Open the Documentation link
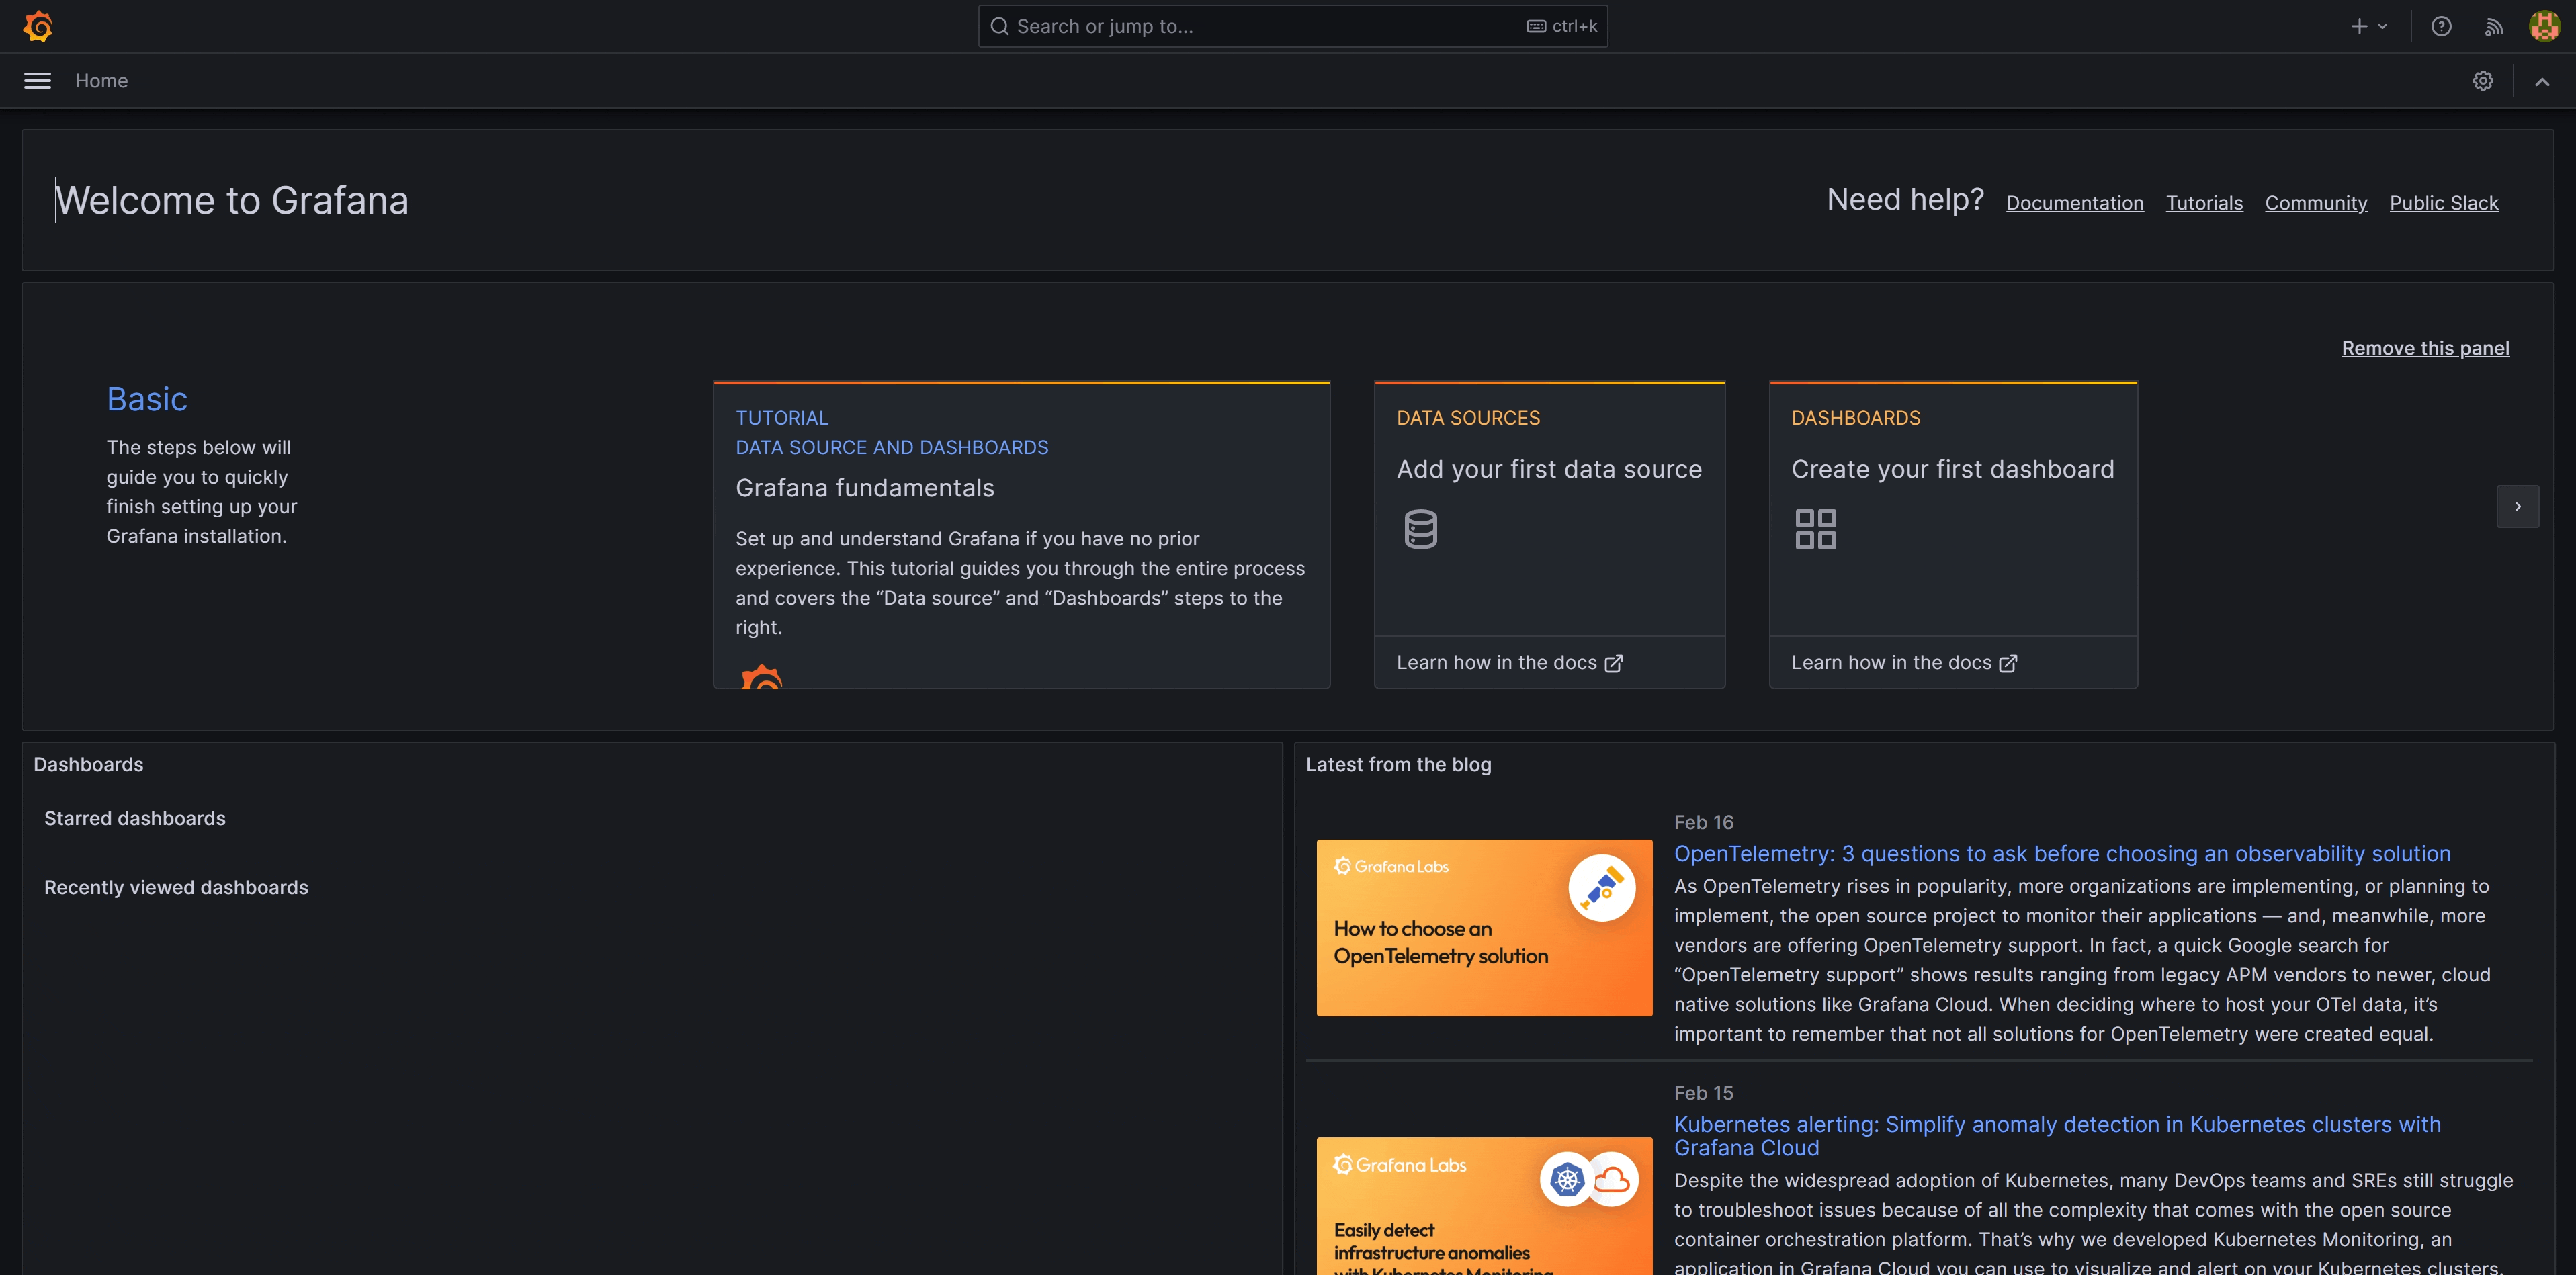This screenshot has height=1275, width=2576. (2074, 203)
